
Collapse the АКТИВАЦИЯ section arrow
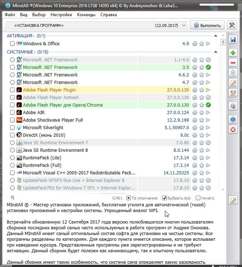click(x=215, y=36)
